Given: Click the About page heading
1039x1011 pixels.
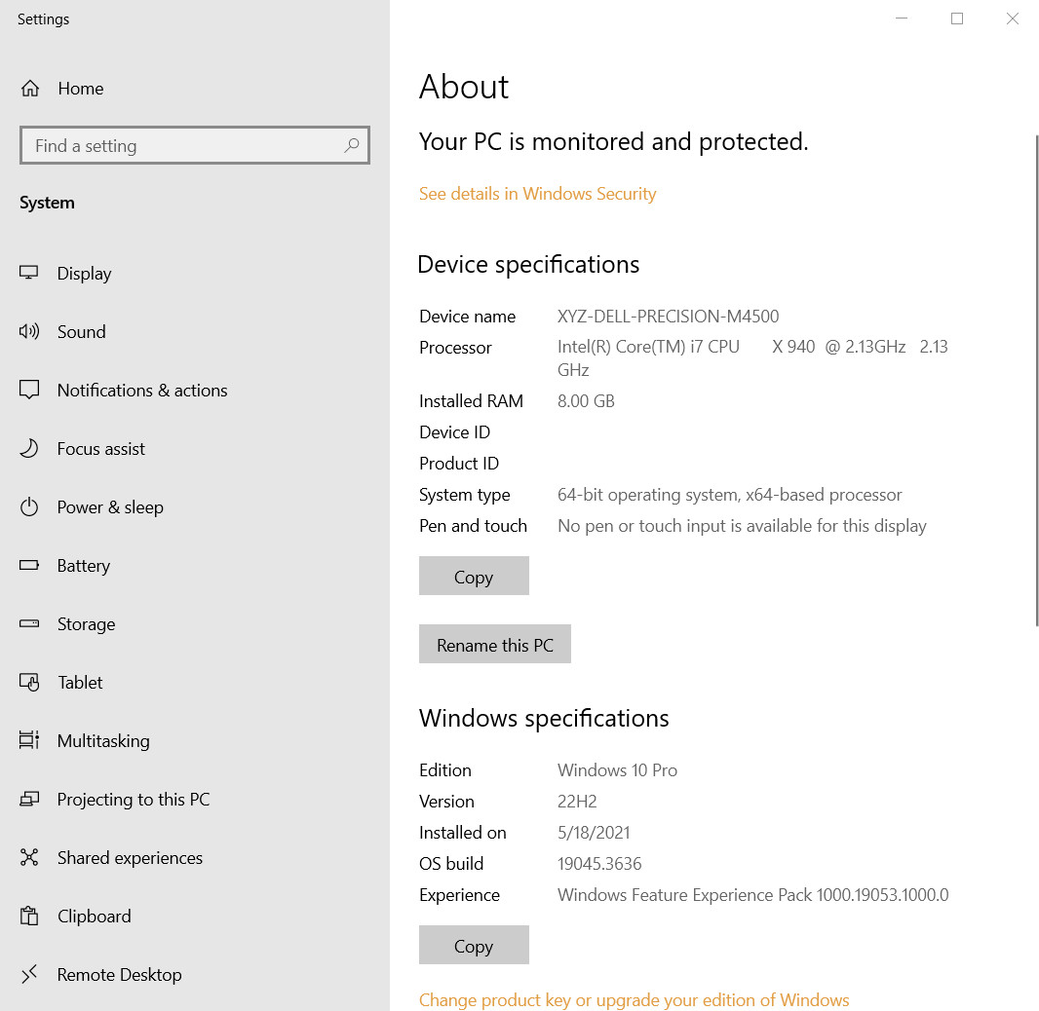Looking at the screenshot, I should point(464,87).
